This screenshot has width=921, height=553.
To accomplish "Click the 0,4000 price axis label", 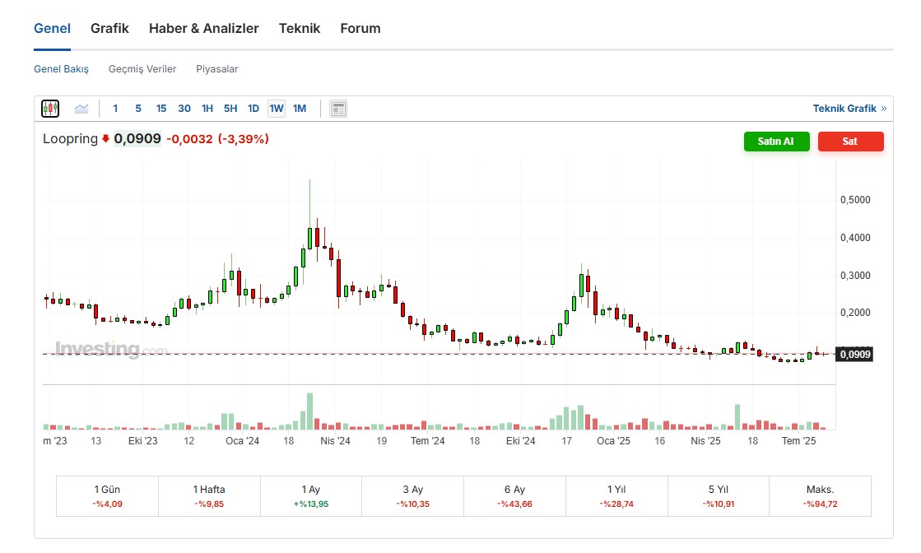I will [x=855, y=238].
